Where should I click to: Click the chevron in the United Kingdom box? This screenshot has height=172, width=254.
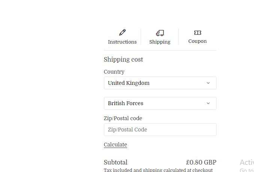pyautogui.click(x=208, y=83)
